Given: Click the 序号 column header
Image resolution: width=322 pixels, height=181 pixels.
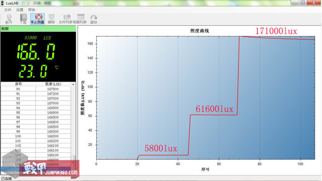Looking at the screenshot, I should [18, 84].
